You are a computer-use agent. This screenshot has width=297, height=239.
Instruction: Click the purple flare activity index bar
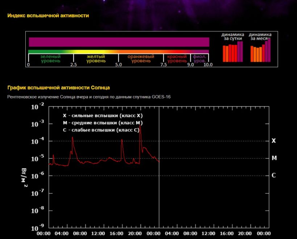119,42
